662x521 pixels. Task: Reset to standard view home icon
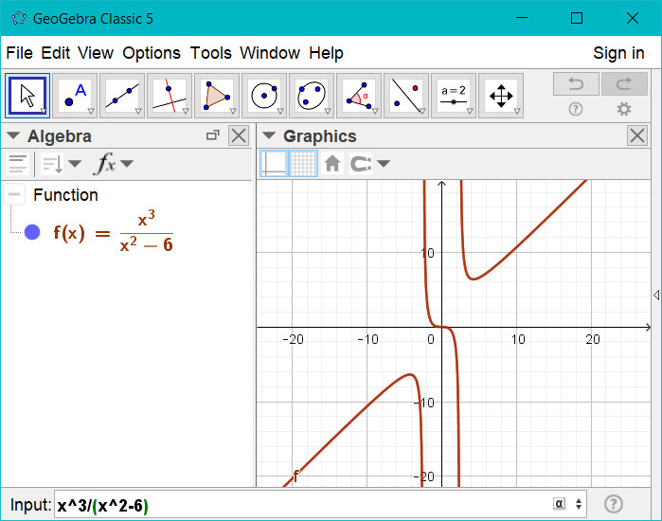[x=332, y=163]
